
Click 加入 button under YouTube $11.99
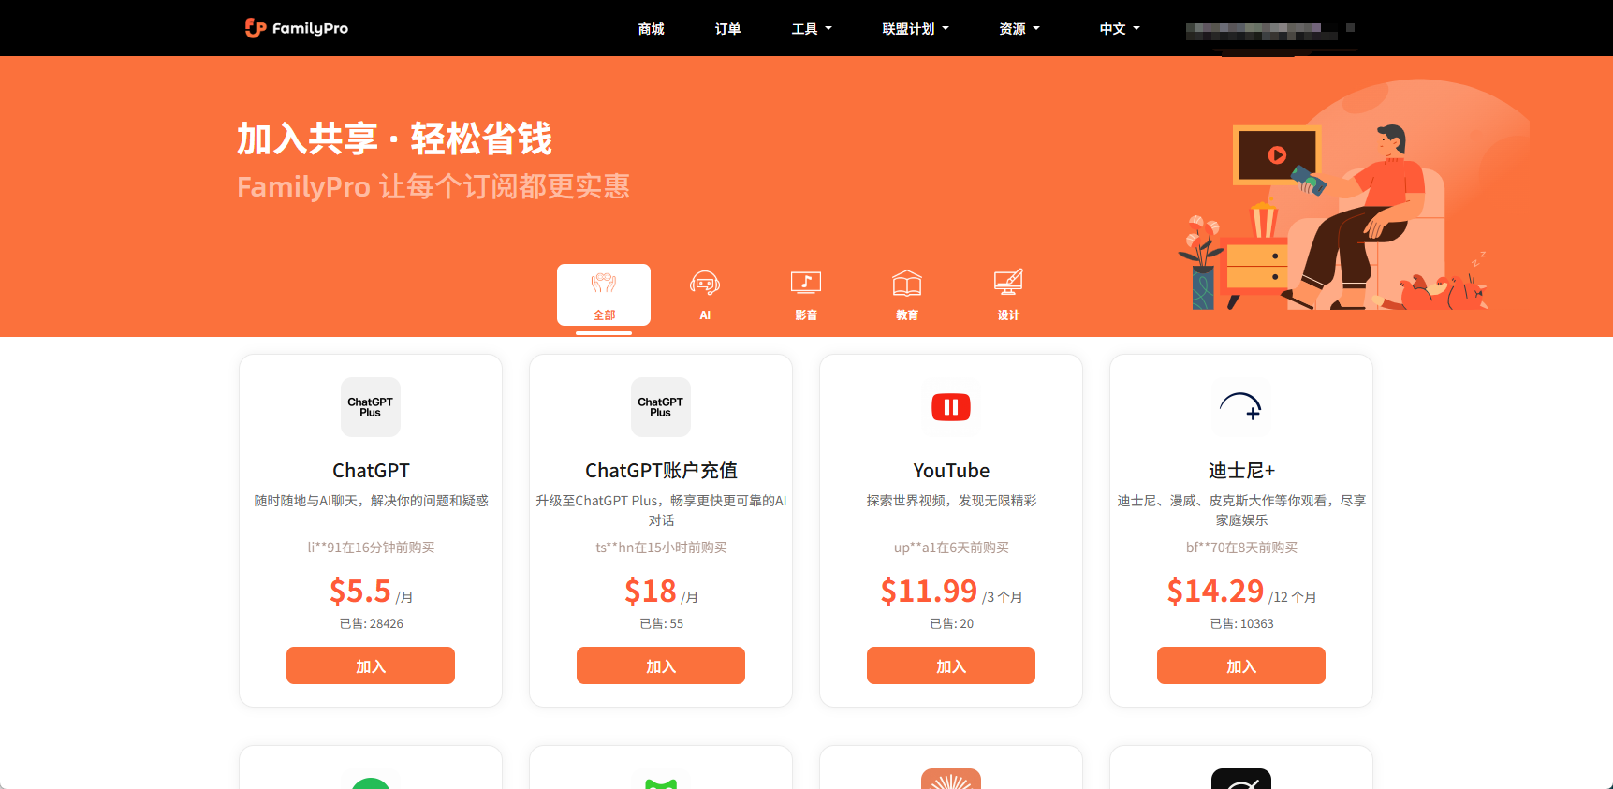click(x=951, y=665)
